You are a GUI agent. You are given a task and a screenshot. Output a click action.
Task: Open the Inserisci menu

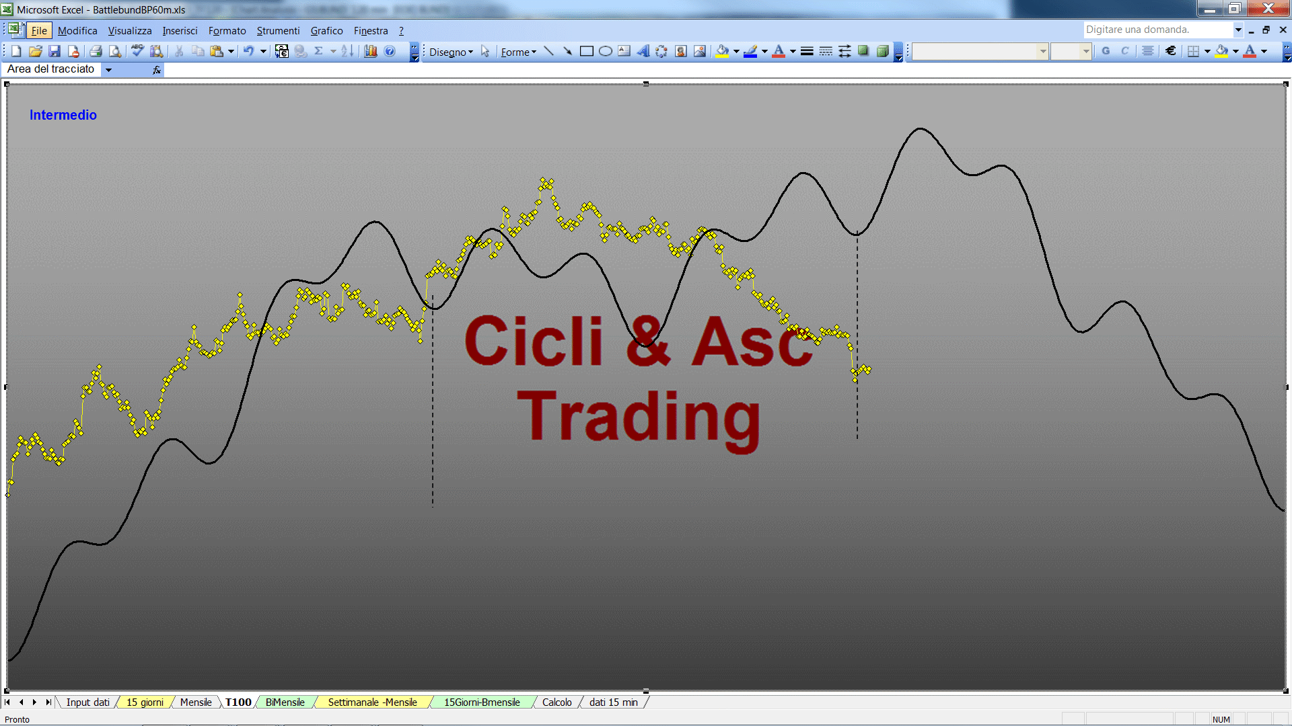click(180, 30)
